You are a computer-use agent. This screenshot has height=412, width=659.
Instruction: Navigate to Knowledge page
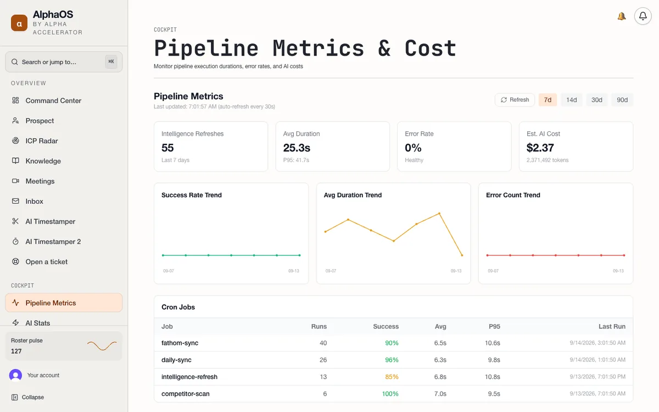click(x=64, y=161)
